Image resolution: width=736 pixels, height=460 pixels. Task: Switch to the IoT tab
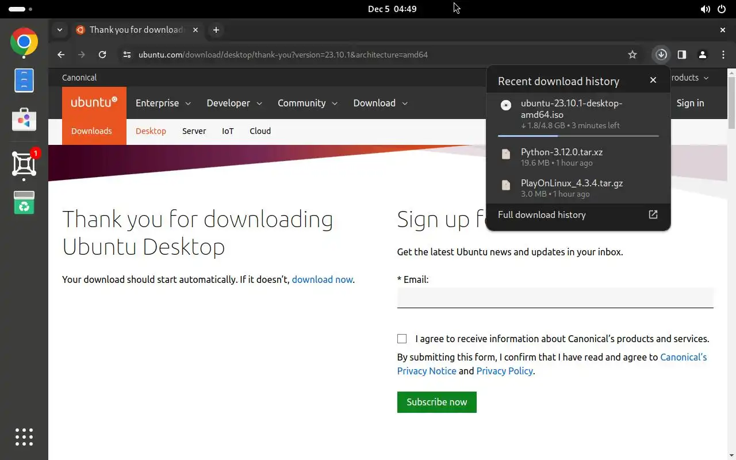tap(228, 131)
